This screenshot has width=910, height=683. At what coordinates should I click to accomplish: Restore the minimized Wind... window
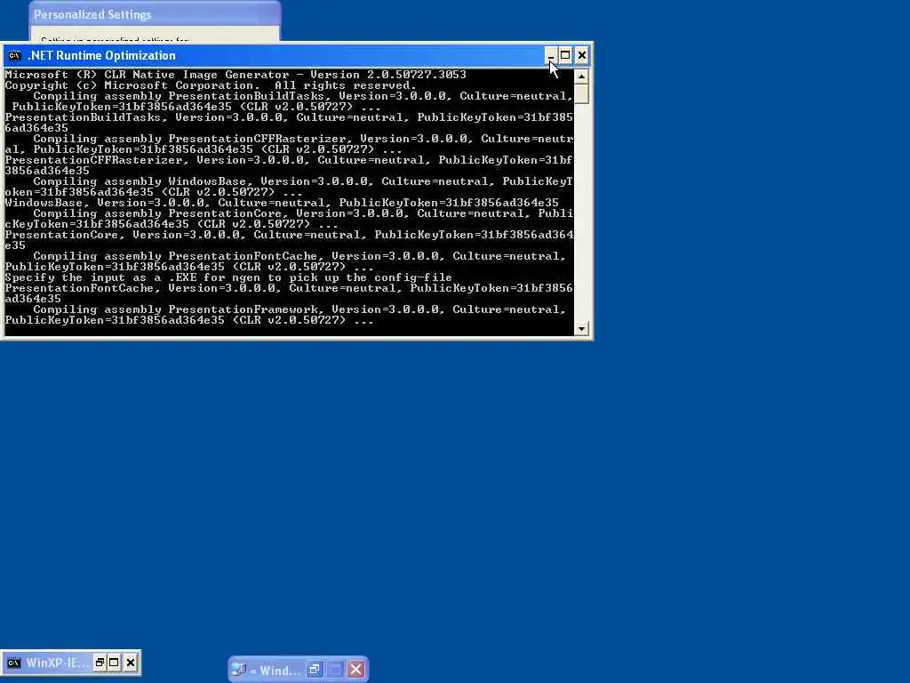pos(314,670)
